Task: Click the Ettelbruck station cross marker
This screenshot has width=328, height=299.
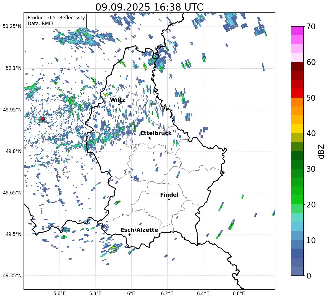Action: click(149, 138)
